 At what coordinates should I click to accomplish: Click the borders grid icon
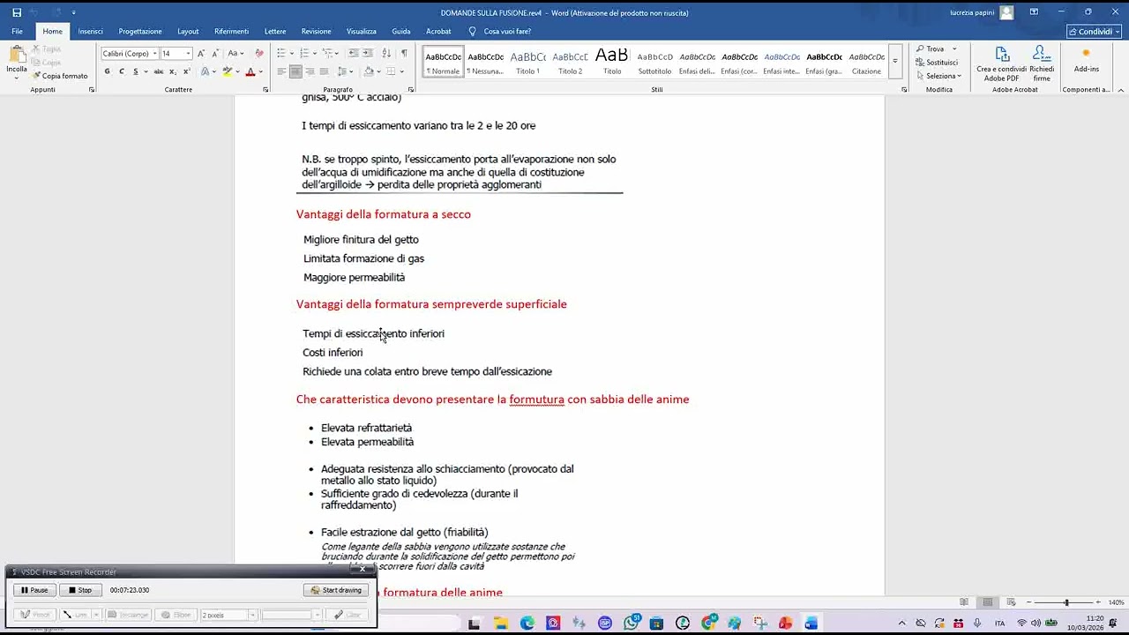tap(391, 71)
